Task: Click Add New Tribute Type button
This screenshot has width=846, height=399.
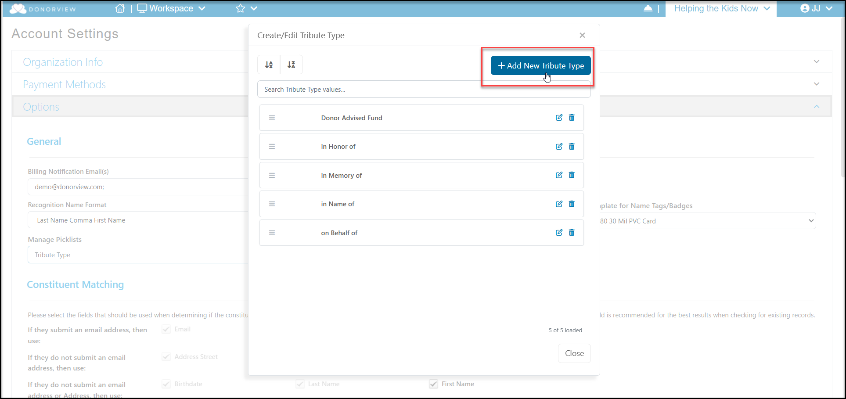Action: (540, 65)
